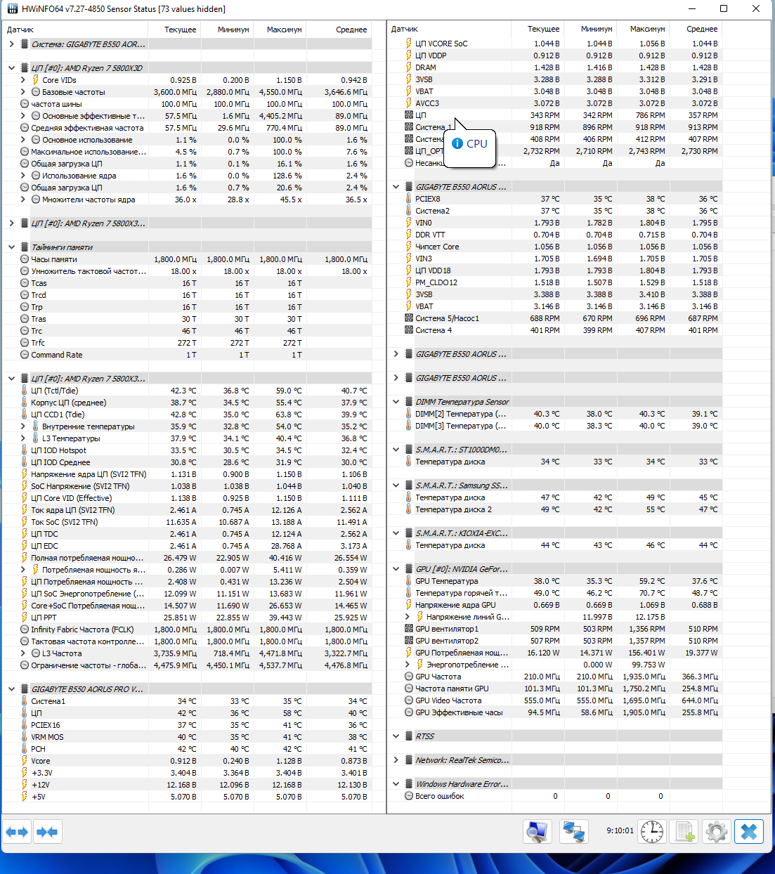Viewport: 775px width, 874px height.
Task: Click thermometer icon of ЦП IOD Hotspot
Action: point(25,450)
